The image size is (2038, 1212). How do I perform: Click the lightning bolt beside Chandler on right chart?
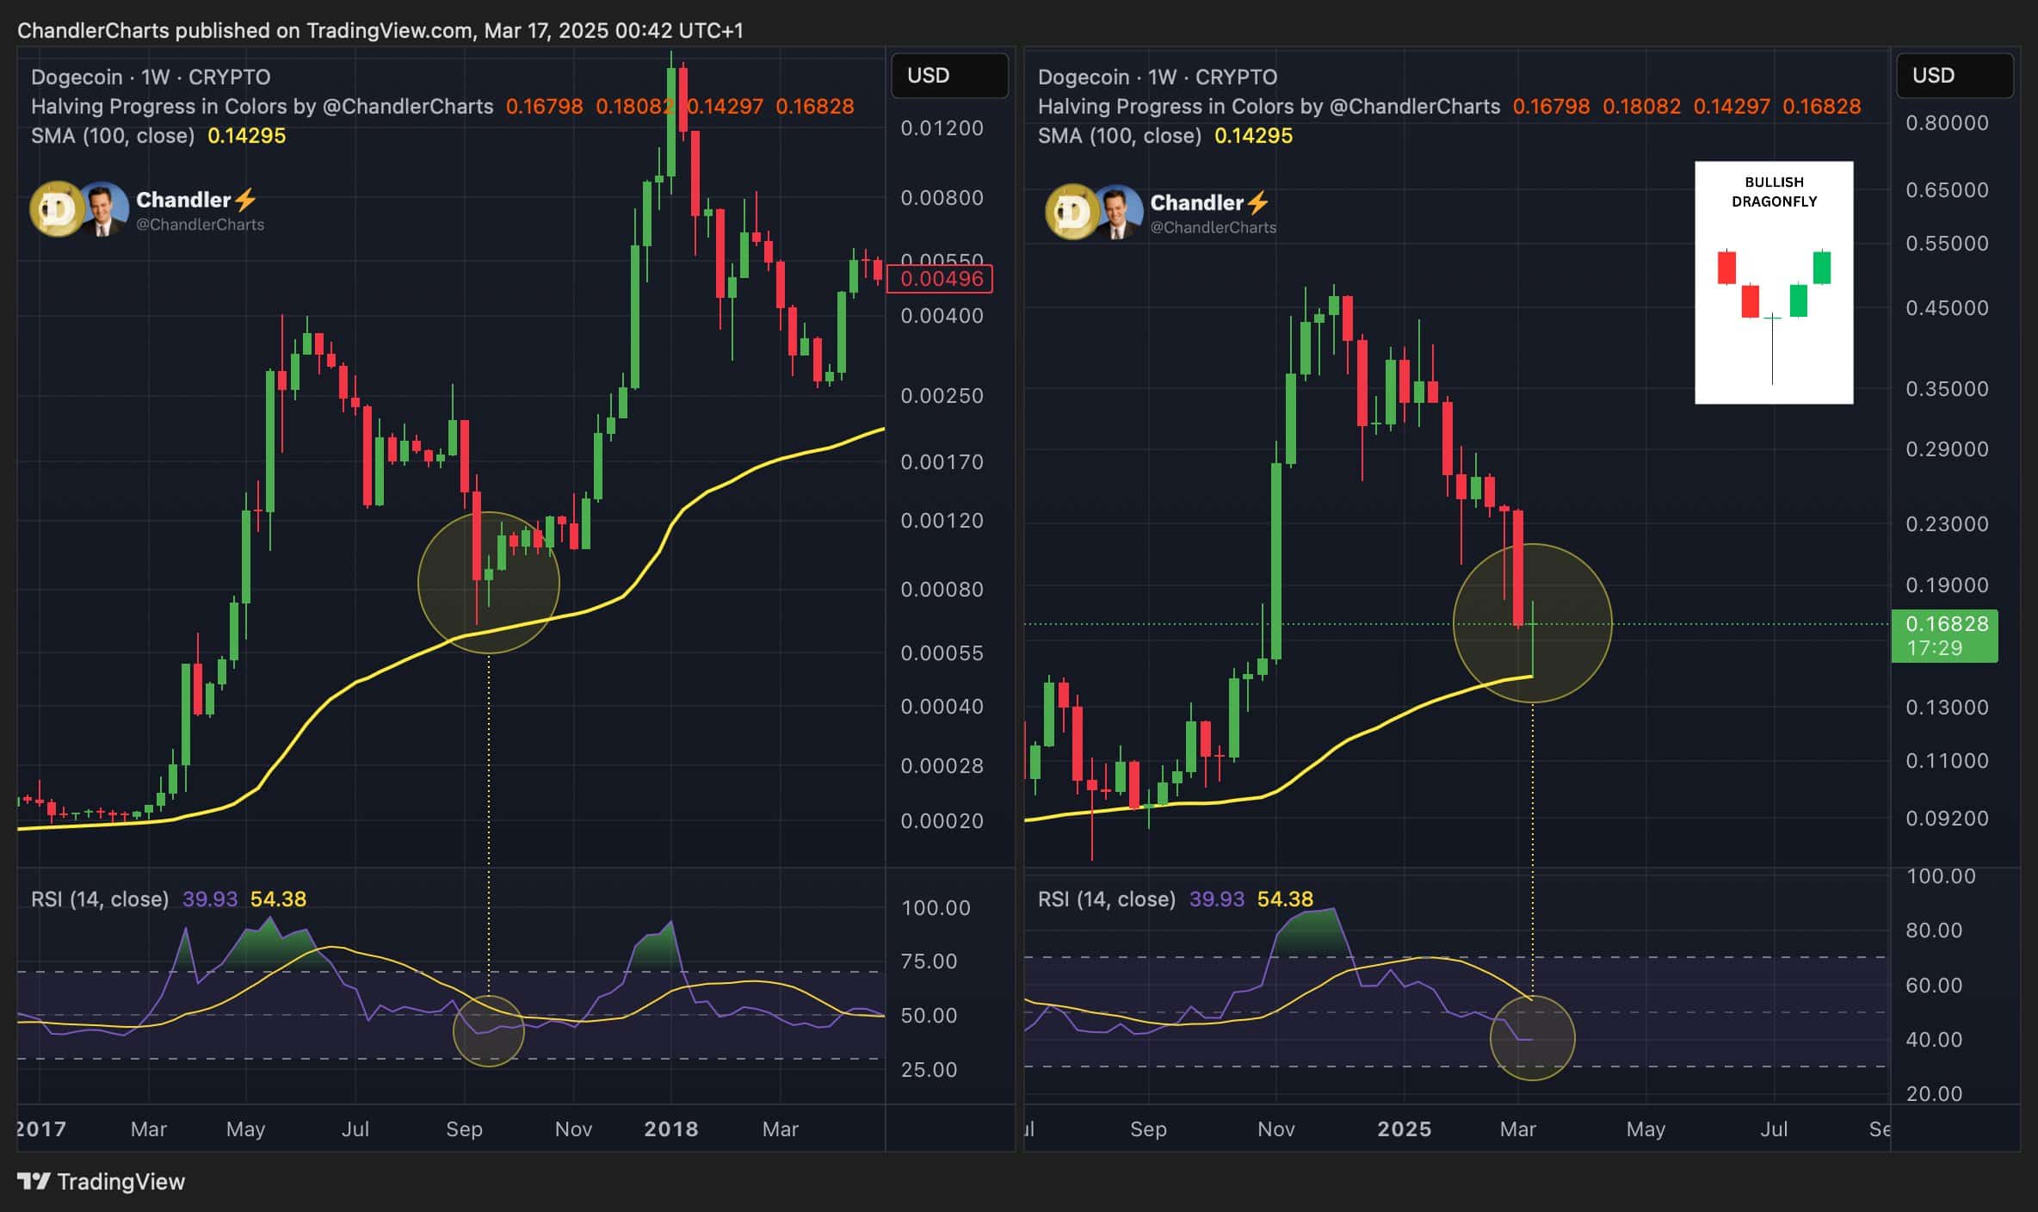pyautogui.click(x=1258, y=203)
